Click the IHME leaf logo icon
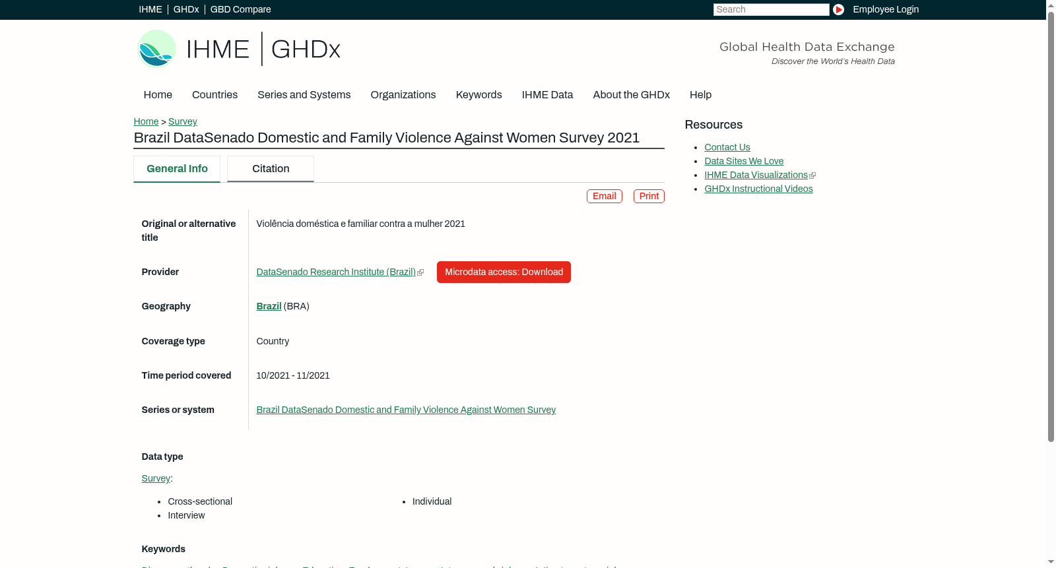This screenshot has width=1056, height=568. point(156,49)
